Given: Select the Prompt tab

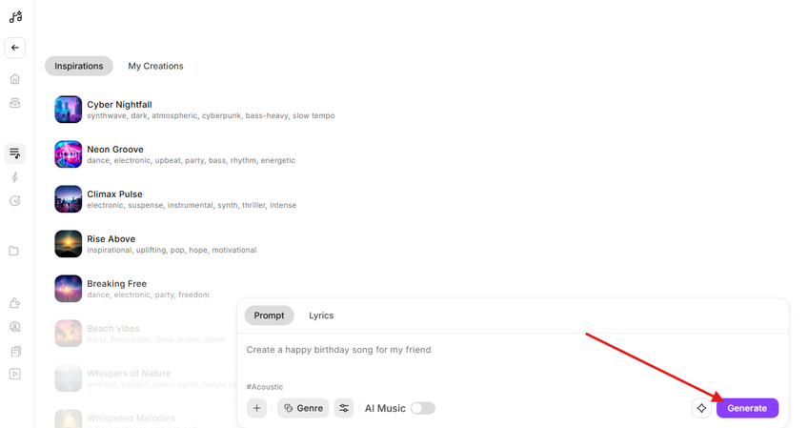Looking at the screenshot, I should click(x=269, y=316).
